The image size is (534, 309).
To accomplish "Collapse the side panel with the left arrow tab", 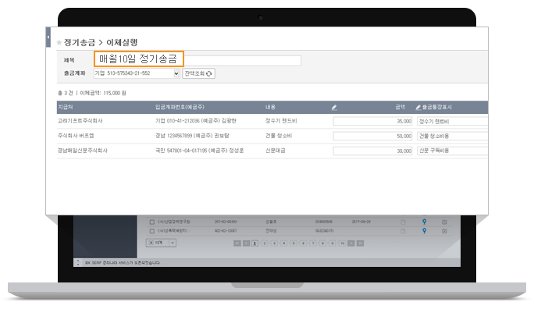I will [48, 37].
